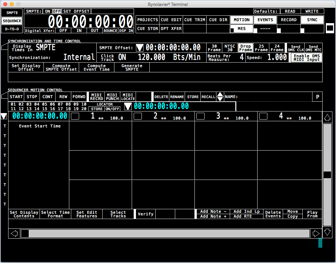
Task: Click the SMPTE Offset down-arrow icon
Action: coord(140,48)
